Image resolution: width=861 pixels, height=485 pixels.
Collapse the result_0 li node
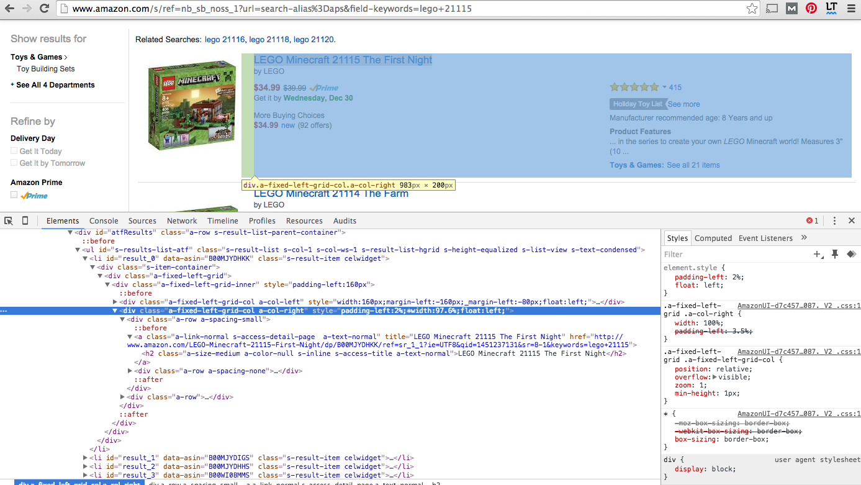point(85,258)
